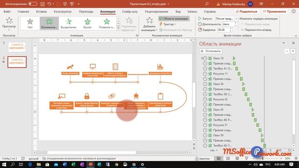Open the Справка tab
The height and width of the screenshot is (168, 299).
(210, 12)
